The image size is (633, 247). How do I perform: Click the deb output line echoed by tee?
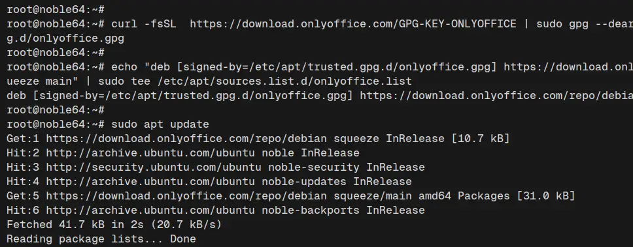pos(320,95)
